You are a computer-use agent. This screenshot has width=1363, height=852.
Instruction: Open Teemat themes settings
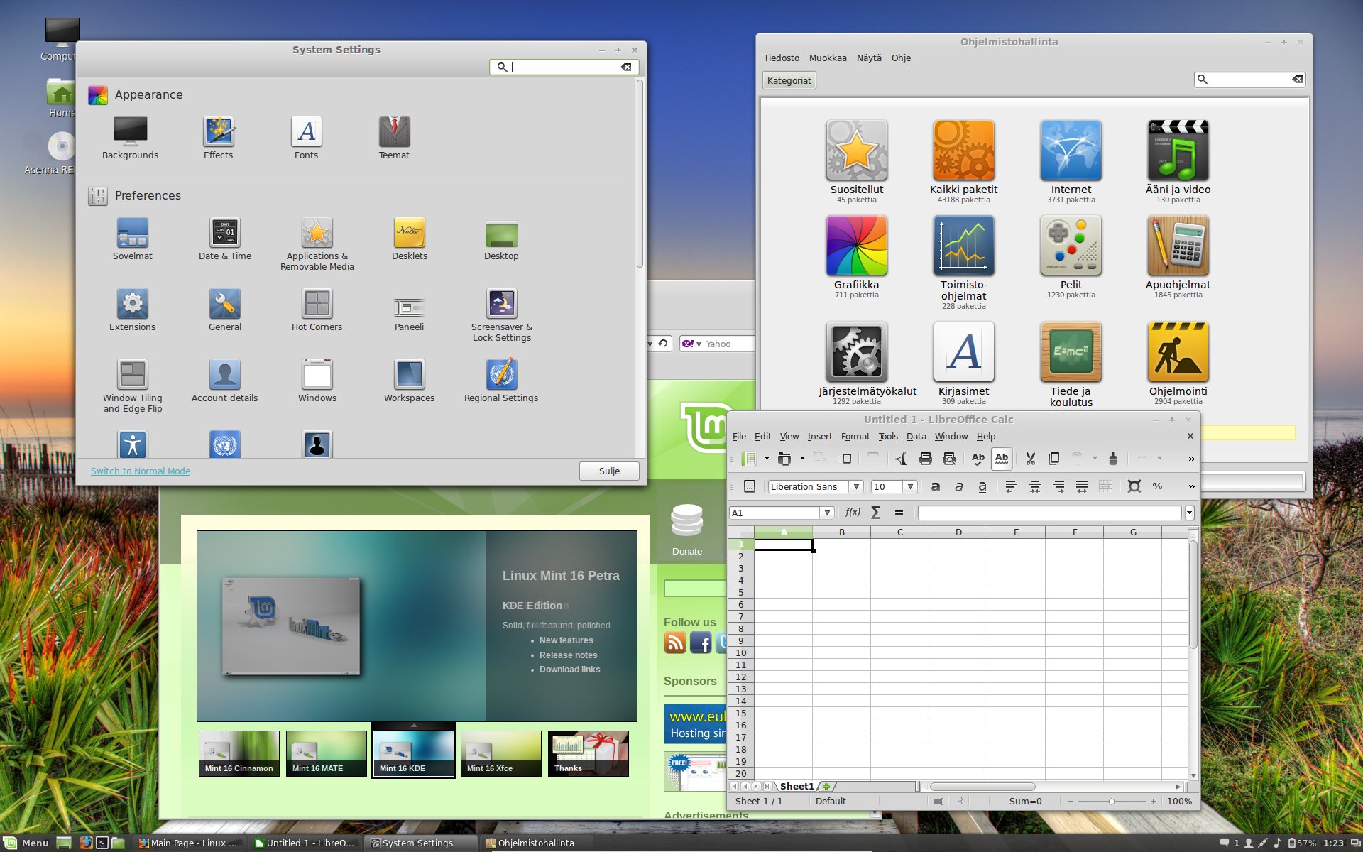point(394,138)
